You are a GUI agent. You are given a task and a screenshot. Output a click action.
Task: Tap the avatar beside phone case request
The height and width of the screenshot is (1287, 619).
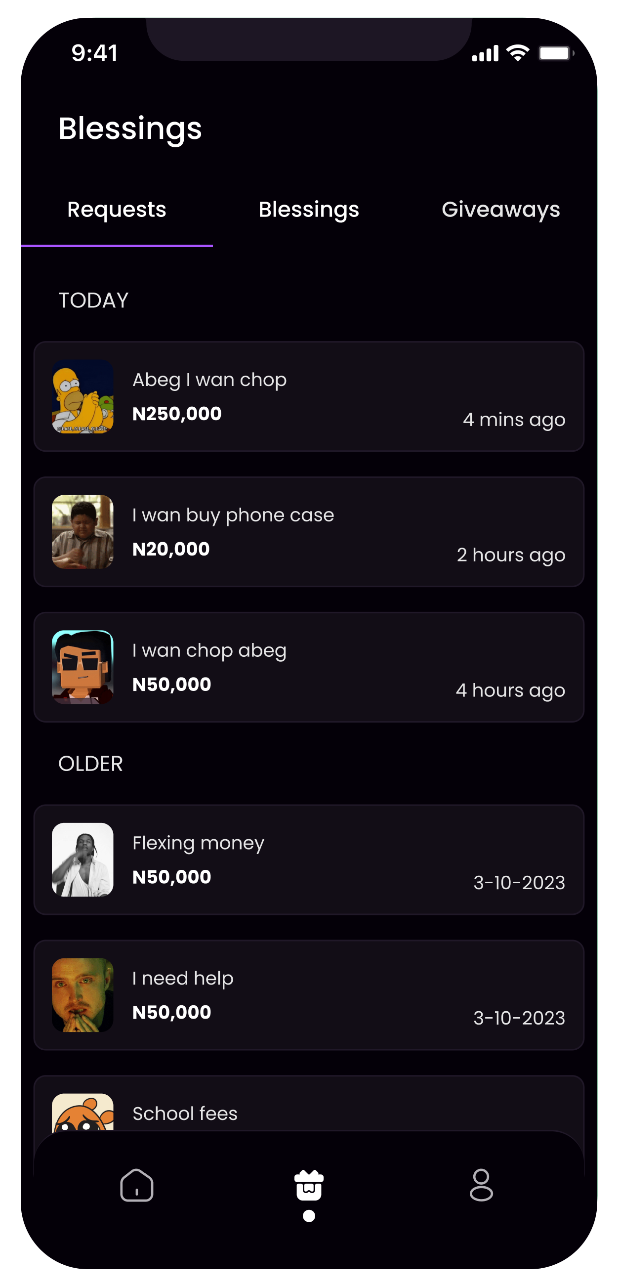(x=83, y=532)
